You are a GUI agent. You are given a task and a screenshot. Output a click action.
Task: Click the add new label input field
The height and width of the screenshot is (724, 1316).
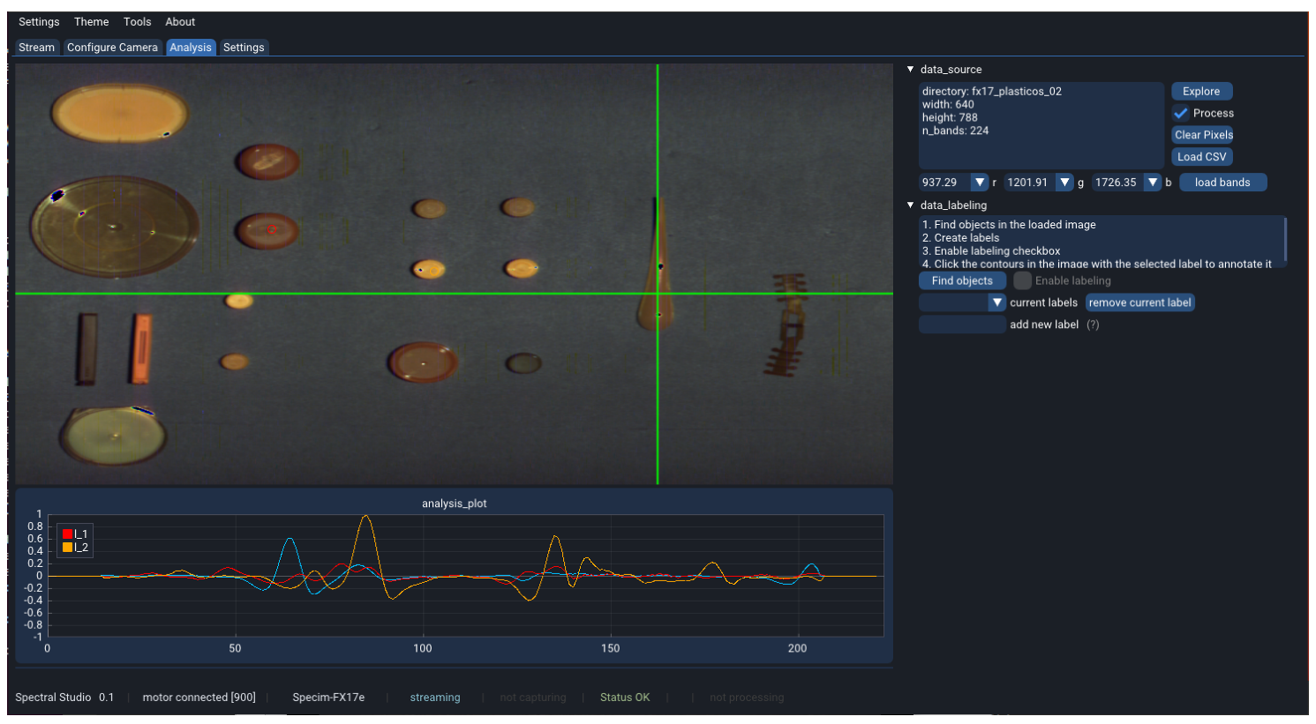click(x=961, y=325)
